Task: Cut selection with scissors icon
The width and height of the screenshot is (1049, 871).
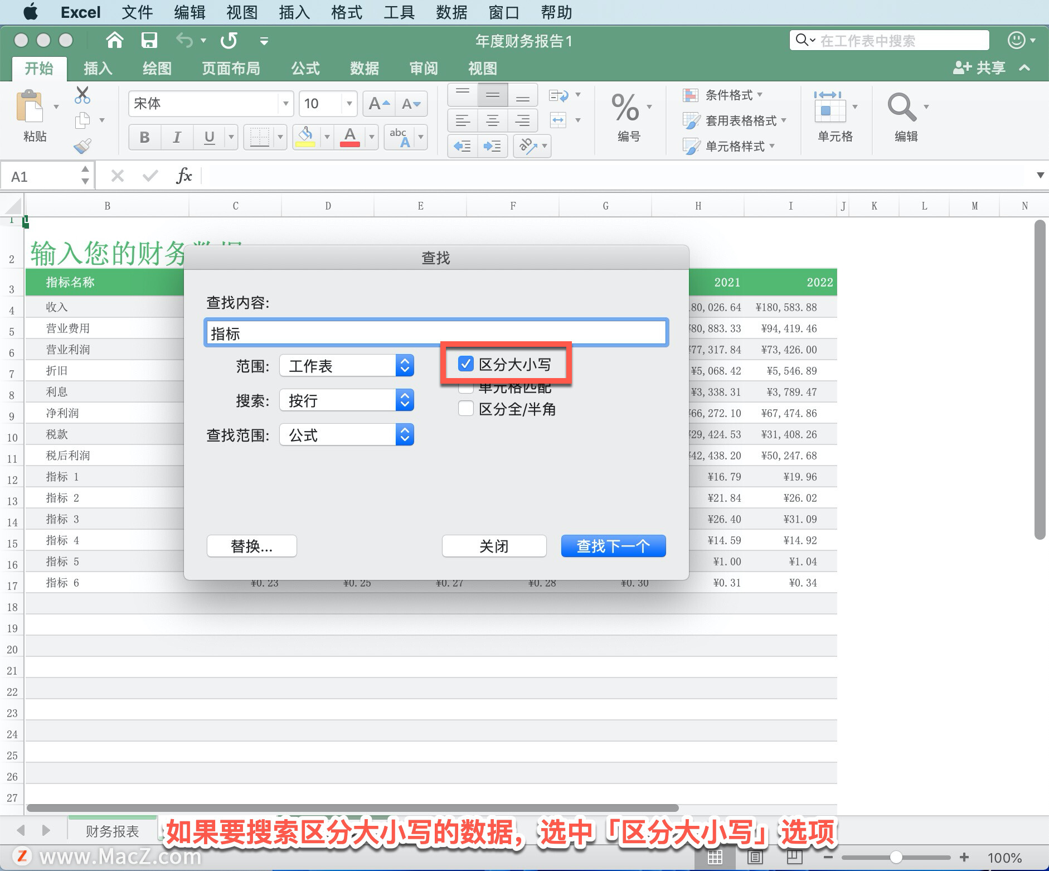Action: pos(82,95)
